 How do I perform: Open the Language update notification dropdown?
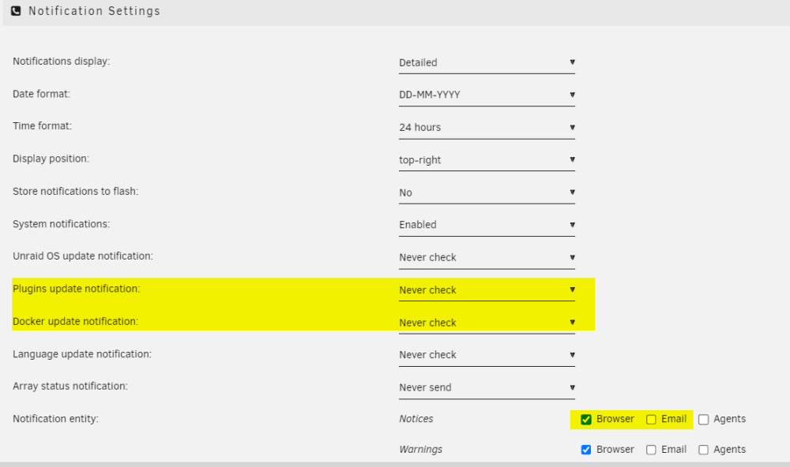click(x=487, y=355)
